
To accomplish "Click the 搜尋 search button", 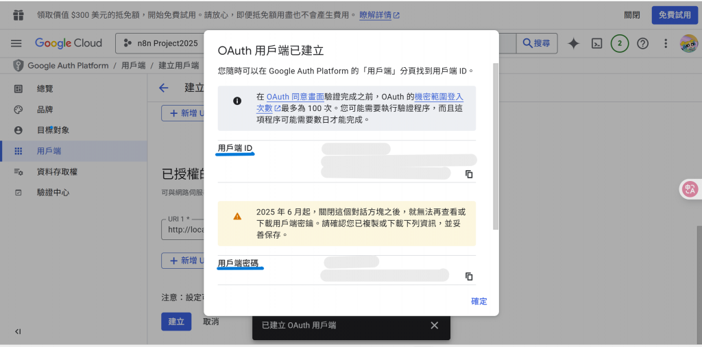I will coord(537,43).
